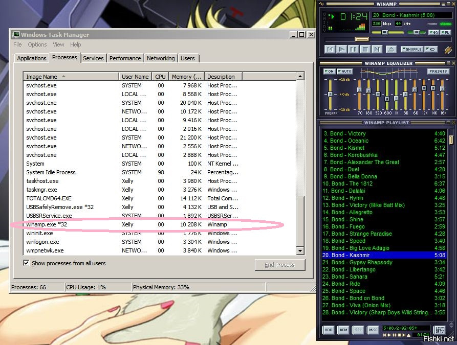Open the playlist REM menu
The width and height of the screenshot is (457, 345).
[x=343, y=330]
